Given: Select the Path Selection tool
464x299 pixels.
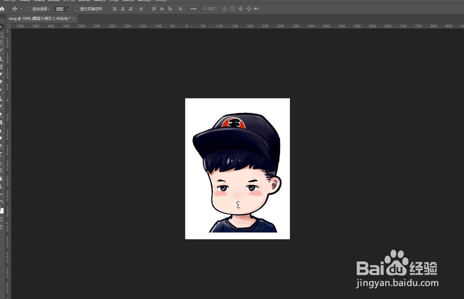Looking at the screenshot, I should (1, 163).
